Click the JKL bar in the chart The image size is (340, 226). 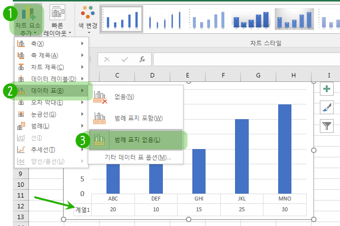[242, 156]
